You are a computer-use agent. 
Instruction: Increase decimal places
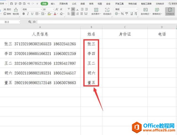[x=132, y=14]
